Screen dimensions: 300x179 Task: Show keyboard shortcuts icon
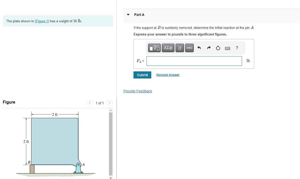tap(228, 48)
